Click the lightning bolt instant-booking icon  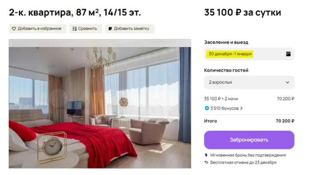[206, 155]
